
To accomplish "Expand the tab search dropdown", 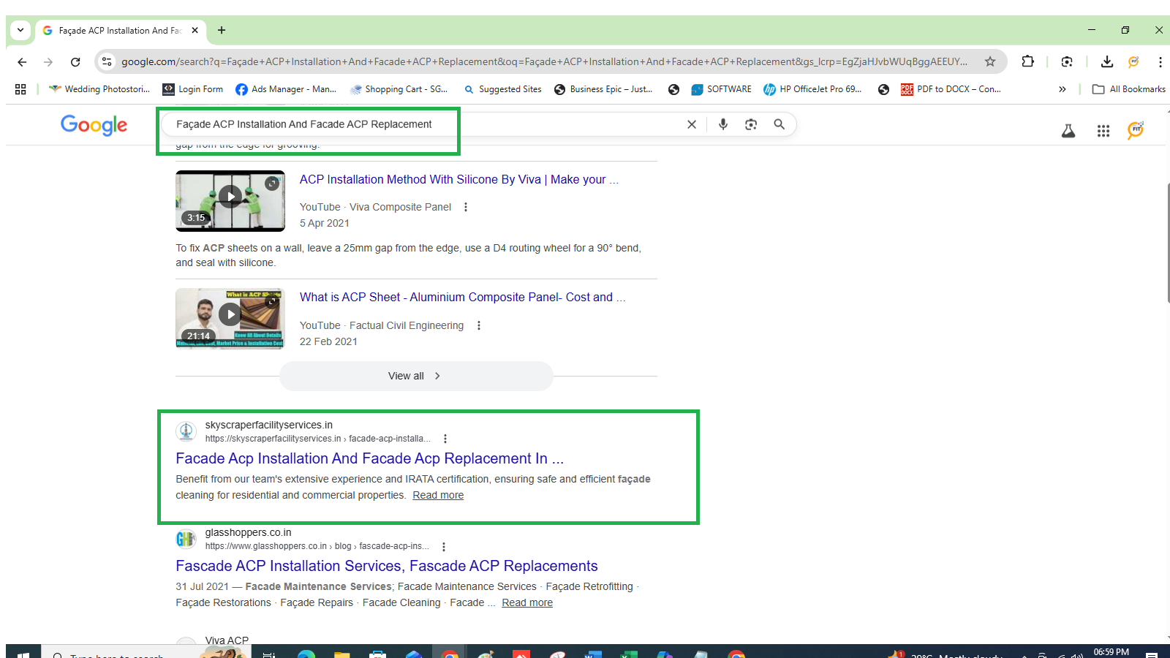I will coord(20,30).
